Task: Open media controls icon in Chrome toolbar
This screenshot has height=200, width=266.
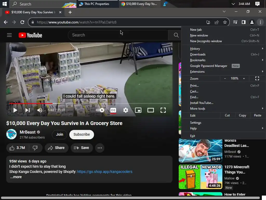Action: [235, 22]
